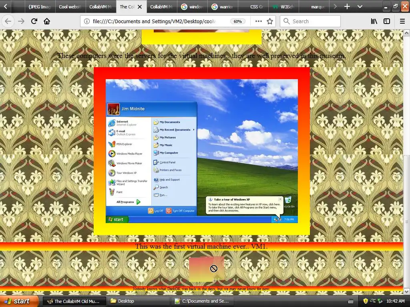Open page actions three-dot menu
The width and height of the screenshot is (410, 307).
click(x=258, y=21)
